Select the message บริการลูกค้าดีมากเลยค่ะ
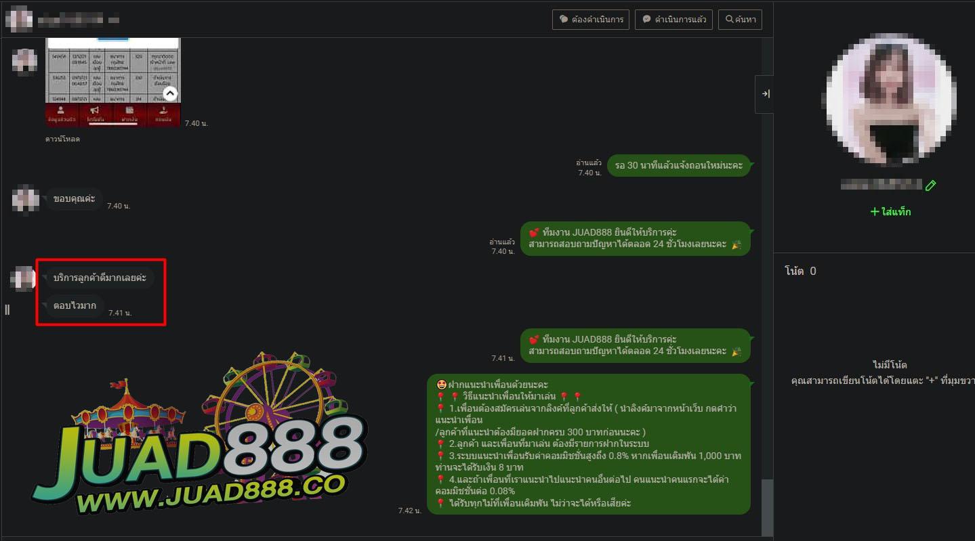Screen dimensions: 975x541 point(100,278)
